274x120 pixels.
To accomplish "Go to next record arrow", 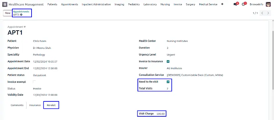I will click(268, 13).
